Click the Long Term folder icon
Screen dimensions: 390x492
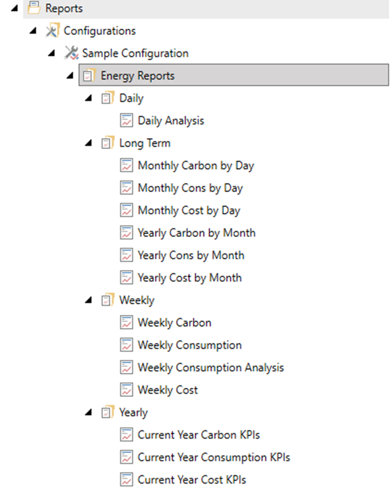(x=108, y=143)
